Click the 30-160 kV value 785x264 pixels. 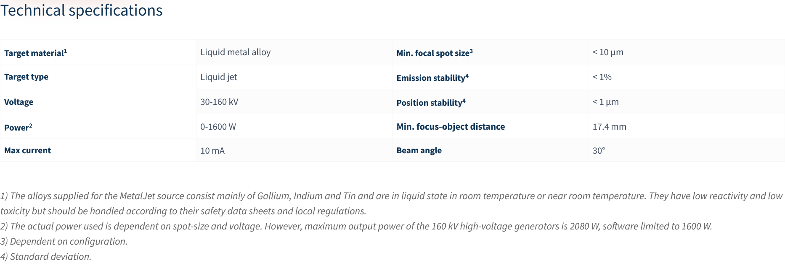(x=219, y=102)
